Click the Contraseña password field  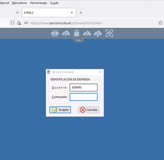pos(84,97)
